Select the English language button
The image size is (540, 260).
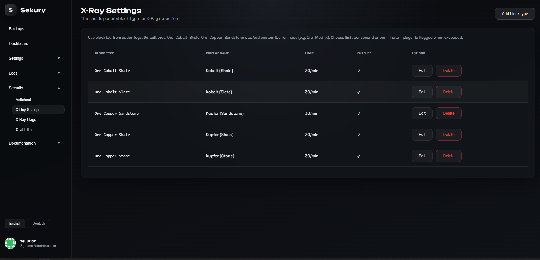[x=15, y=224]
